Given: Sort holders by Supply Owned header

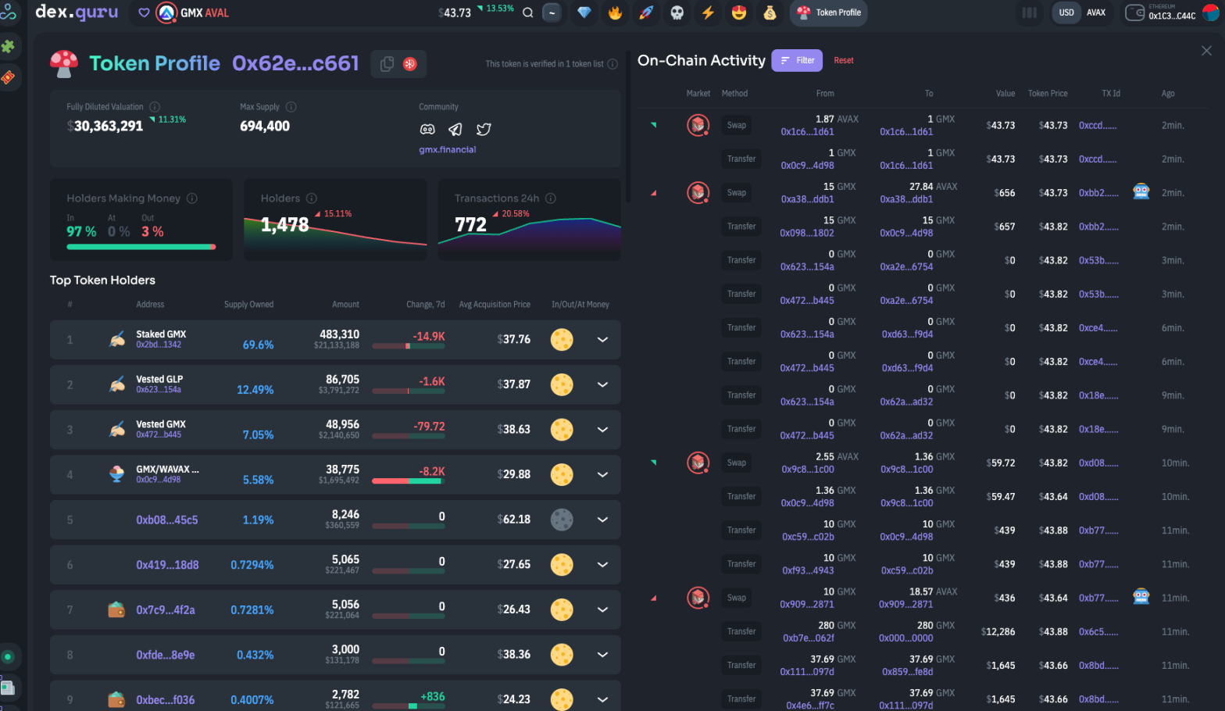Looking at the screenshot, I should pos(248,305).
